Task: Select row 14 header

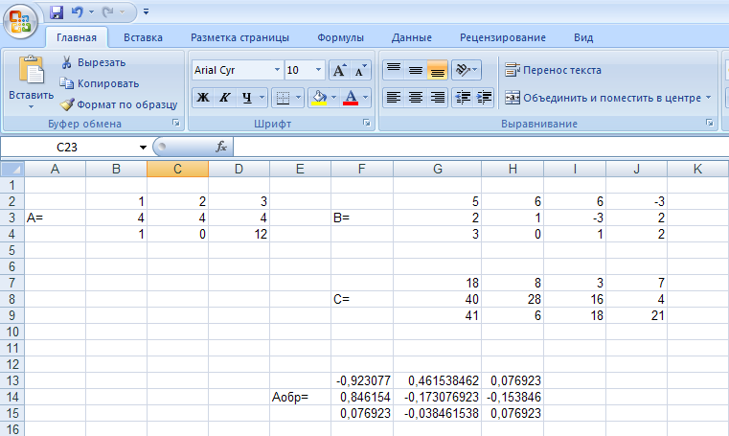Action: [12, 397]
